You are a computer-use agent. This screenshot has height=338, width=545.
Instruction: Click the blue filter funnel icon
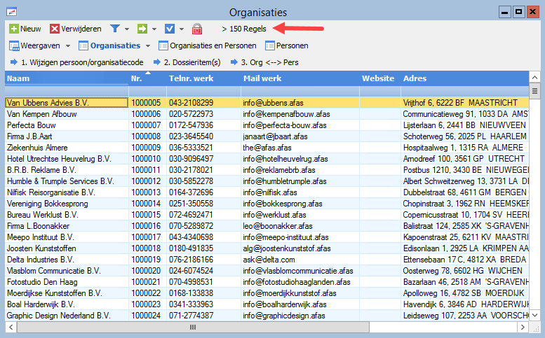pyautogui.click(x=115, y=29)
